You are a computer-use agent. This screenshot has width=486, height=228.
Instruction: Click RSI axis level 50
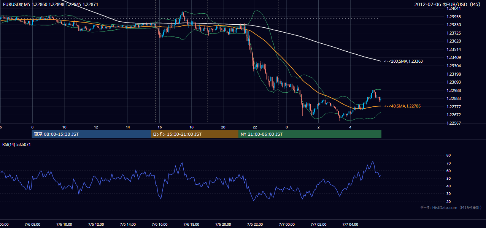coord(448,178)
